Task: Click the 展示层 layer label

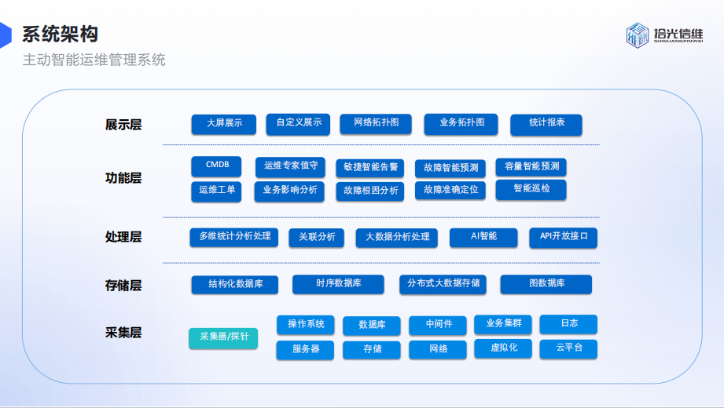Action: coord(123,125)
